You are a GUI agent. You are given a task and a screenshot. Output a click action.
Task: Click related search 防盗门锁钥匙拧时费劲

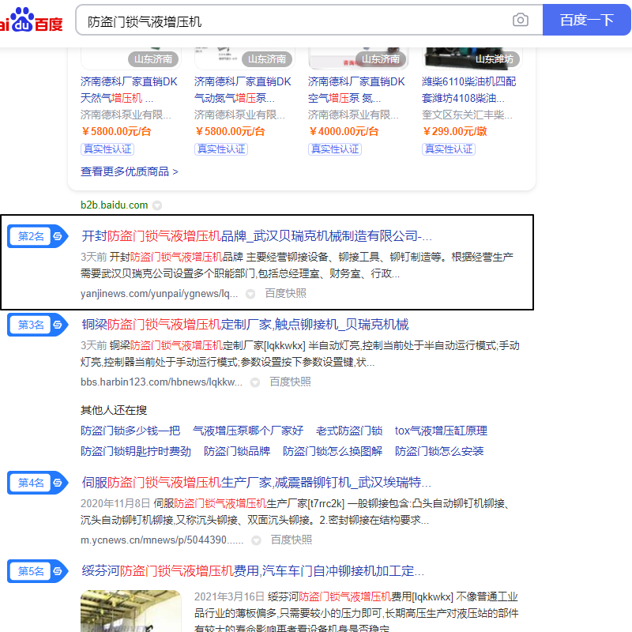point(136,451)
